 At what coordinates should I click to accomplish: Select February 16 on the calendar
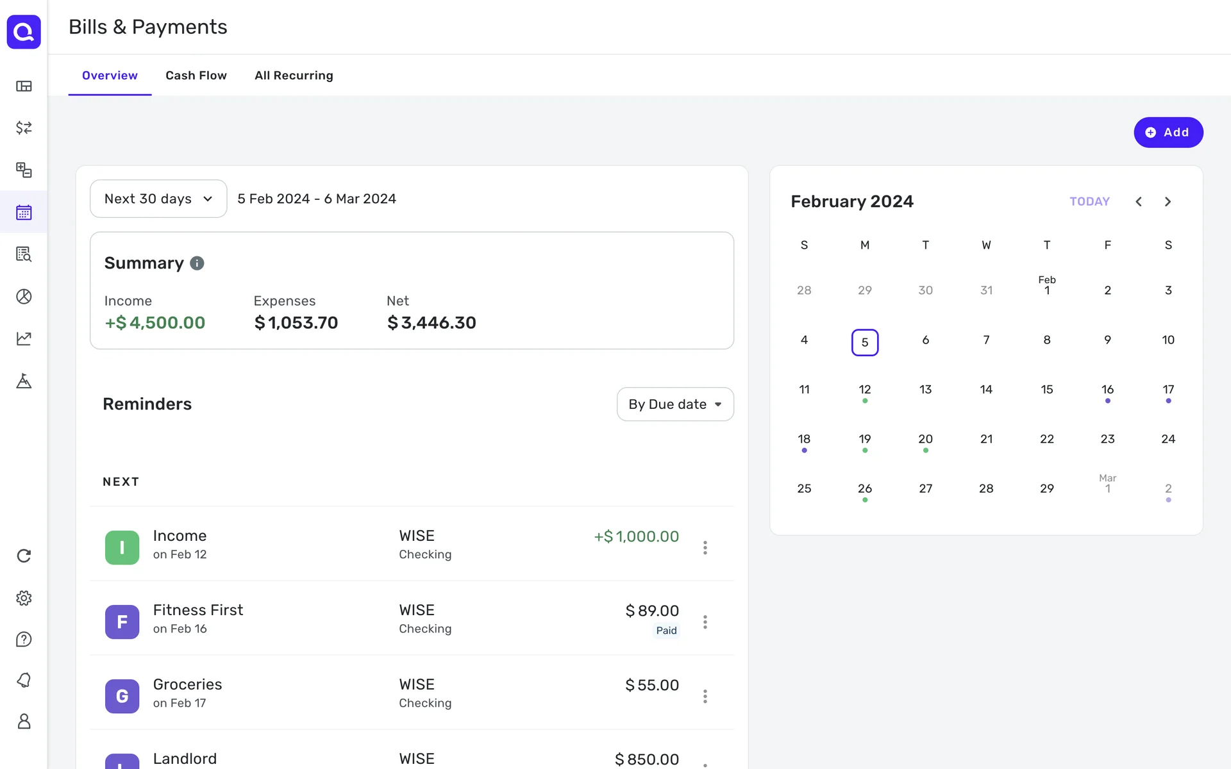pos(1107,390)
